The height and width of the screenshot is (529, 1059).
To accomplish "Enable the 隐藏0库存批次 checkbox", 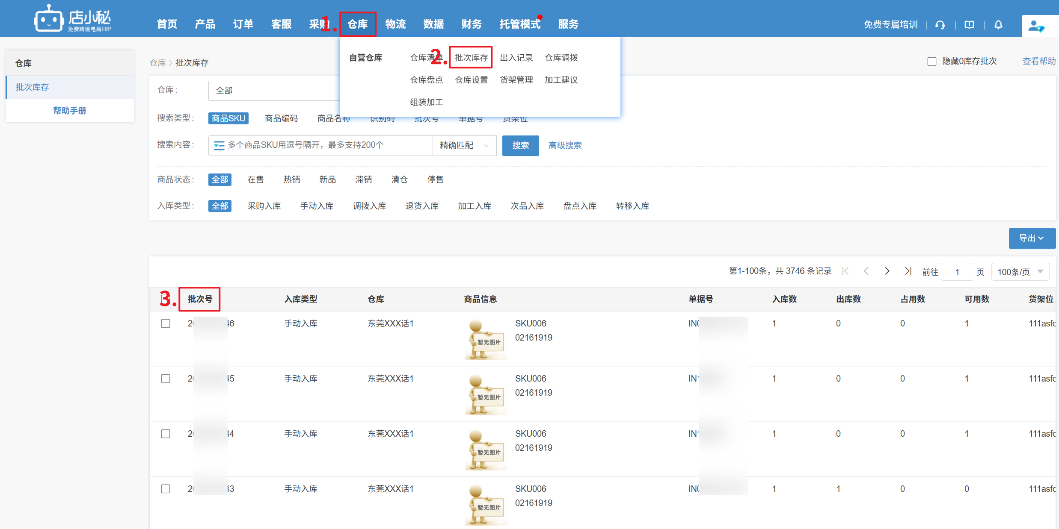I will click(x=931, y=62).
